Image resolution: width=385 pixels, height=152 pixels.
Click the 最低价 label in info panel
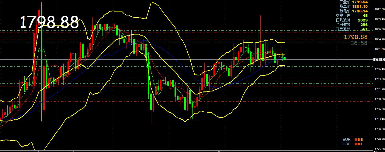click(345, 11)
